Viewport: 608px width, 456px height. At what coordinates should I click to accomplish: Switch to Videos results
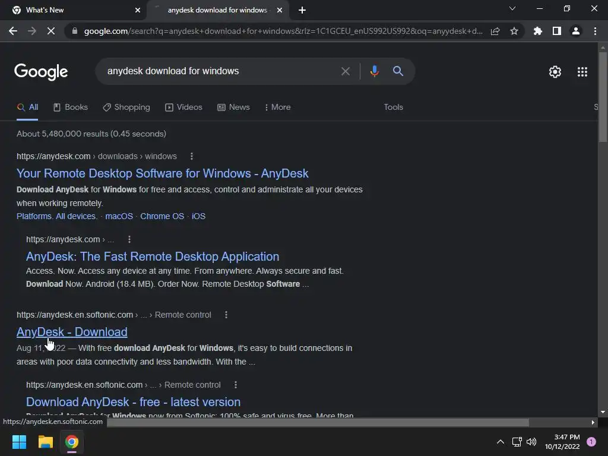coord(184,107)
